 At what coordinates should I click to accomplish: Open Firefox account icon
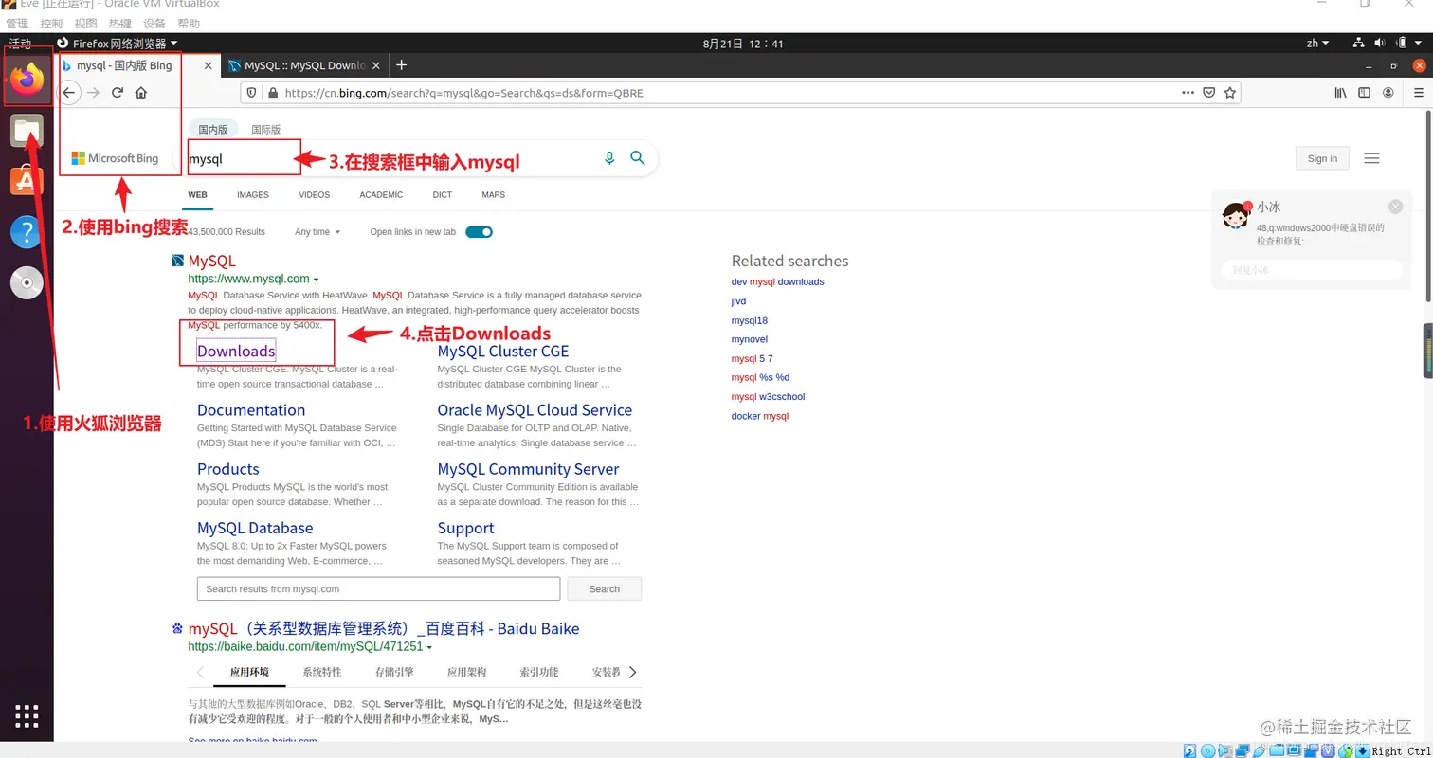click(1388, 93)
